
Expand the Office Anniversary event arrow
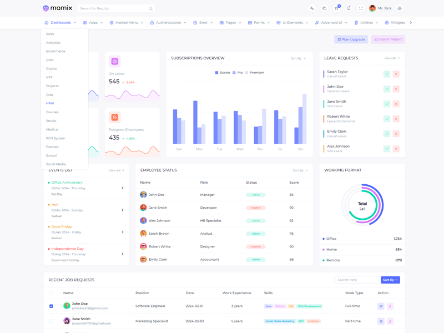coord(123,188)
